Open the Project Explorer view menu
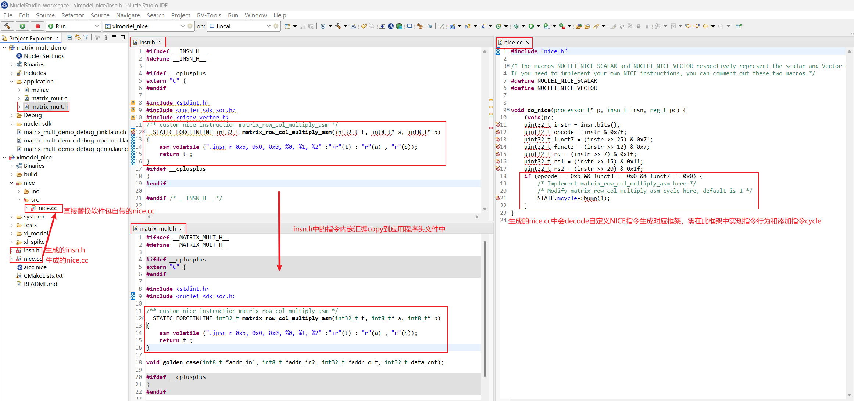Viewport: 854px width, 401px height. pos(106,37)
